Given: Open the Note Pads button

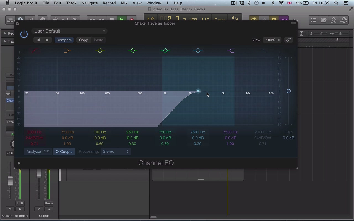Looking at the screenshot, I should [324, 20].
